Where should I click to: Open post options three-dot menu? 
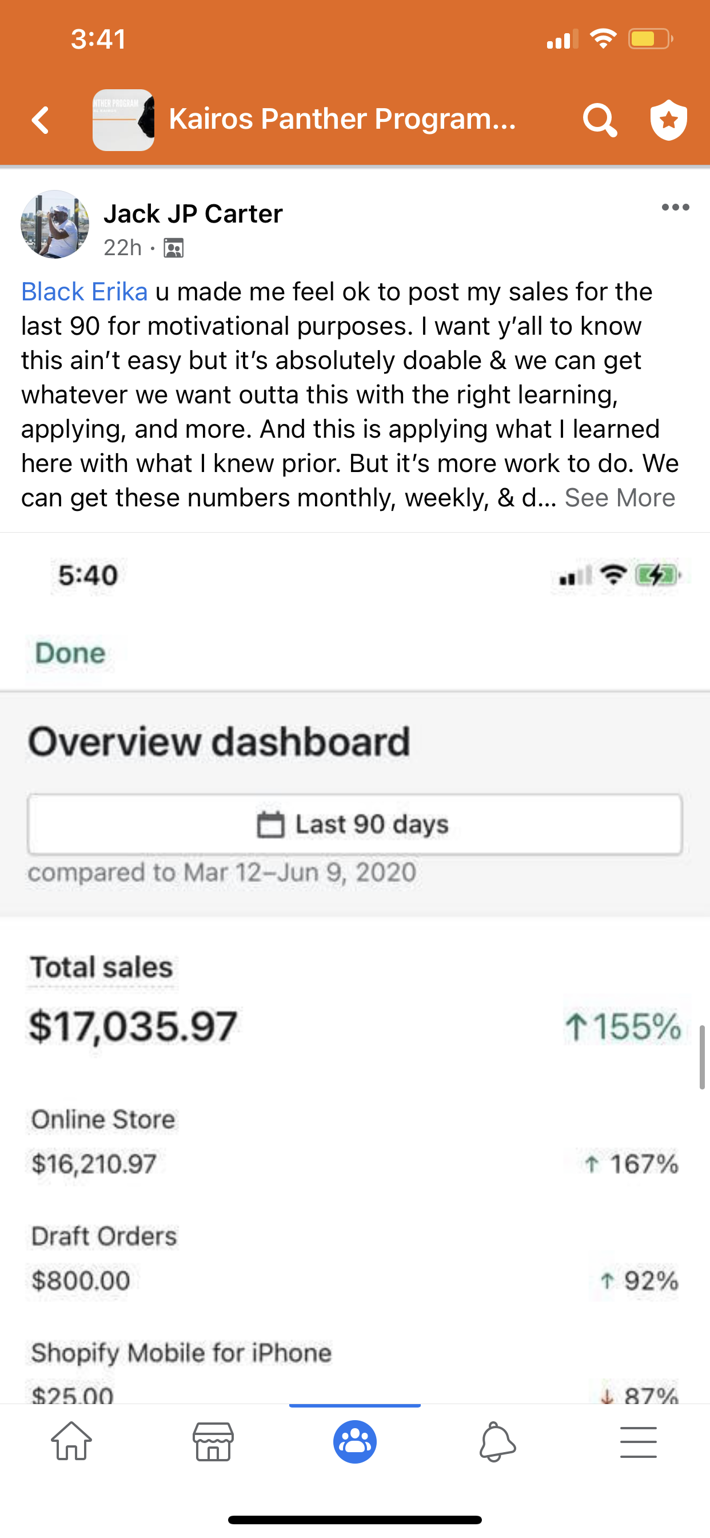pos(675,208)
